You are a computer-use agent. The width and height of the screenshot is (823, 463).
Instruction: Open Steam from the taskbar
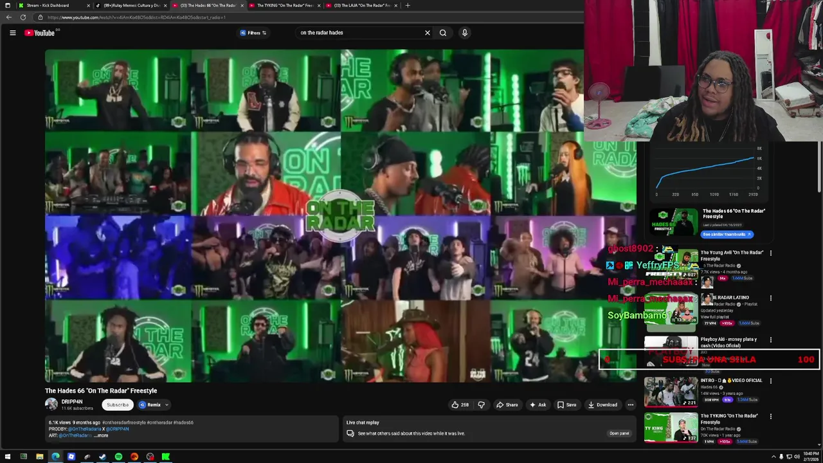click(103, 457)
